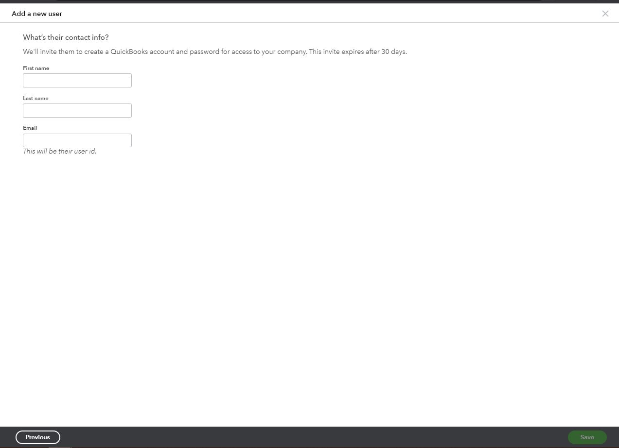Click the 'This will be their user id.' hint
Viewport: 619px width, 448px height.
(x=60, y=151)
